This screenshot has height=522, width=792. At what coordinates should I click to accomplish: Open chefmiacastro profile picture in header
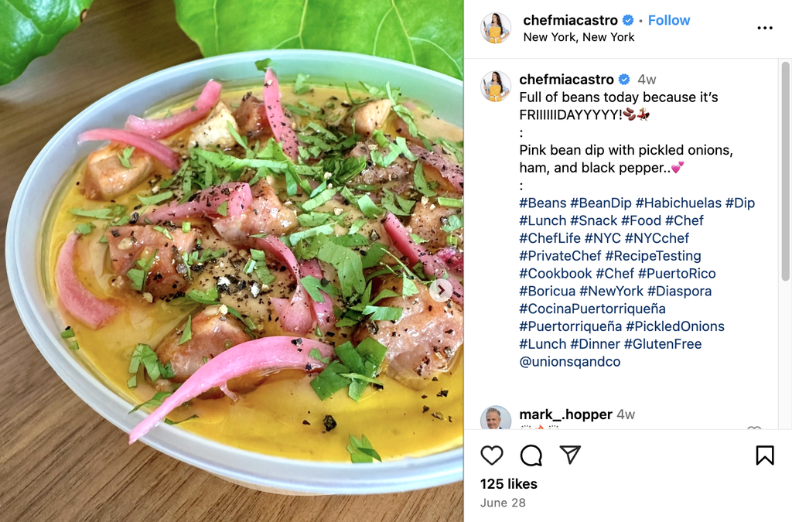pyautogui.click(x=496, y=28)
